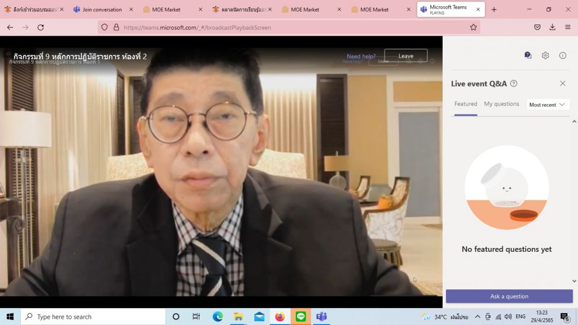The image size is (578, 325).
Task: Open the Firefox hamburger application menu
Action: 568,27
